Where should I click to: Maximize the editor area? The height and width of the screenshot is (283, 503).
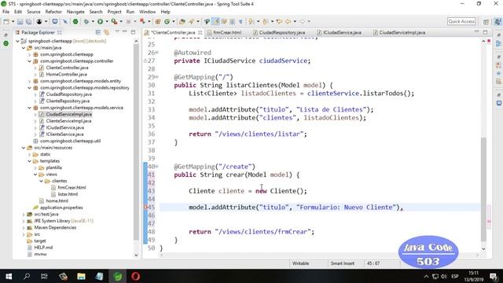[x=485, y=32]
